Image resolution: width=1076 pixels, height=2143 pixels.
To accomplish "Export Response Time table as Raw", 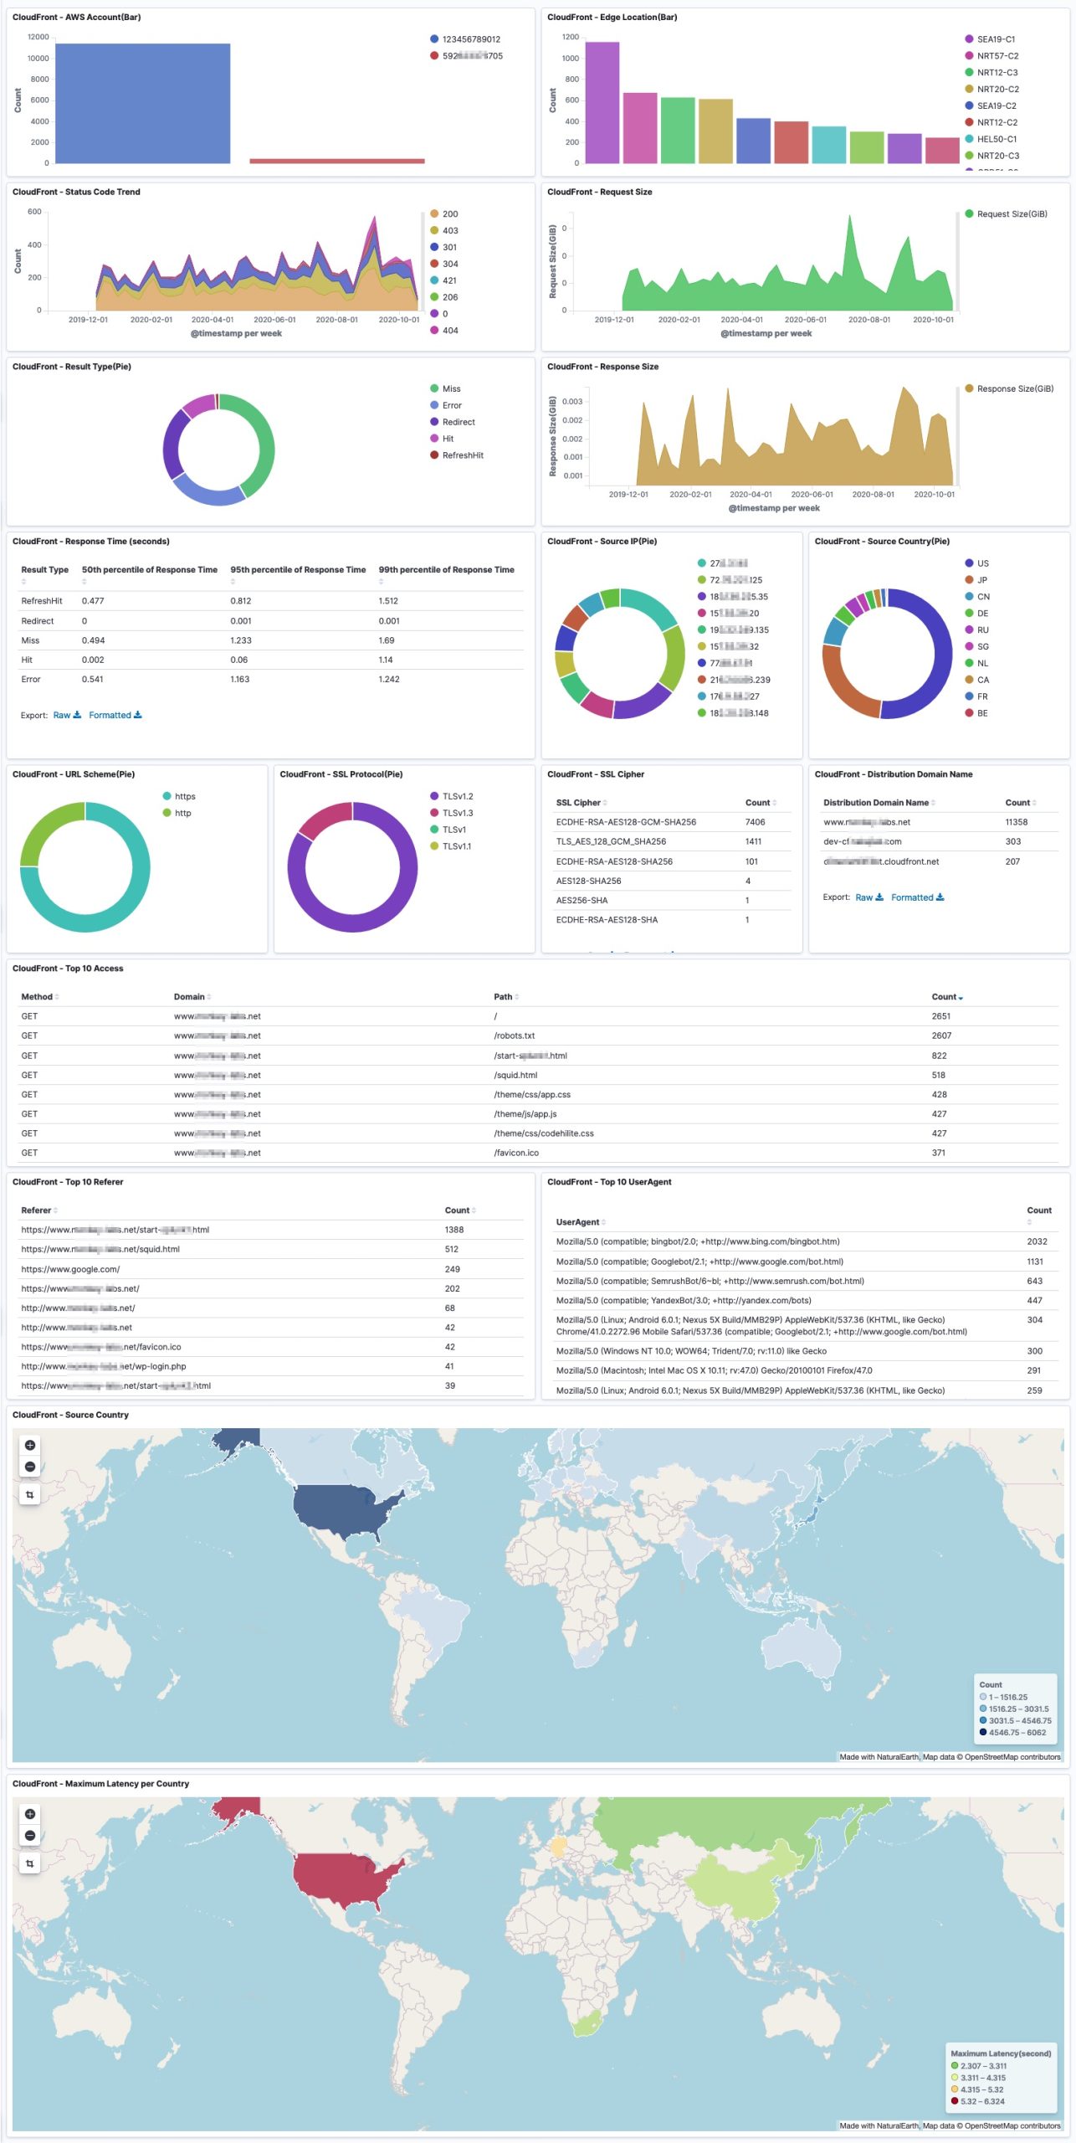I will [x=62, y=715].
